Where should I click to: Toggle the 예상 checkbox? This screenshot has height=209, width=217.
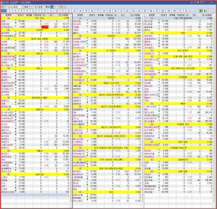(x=44, y=7)
